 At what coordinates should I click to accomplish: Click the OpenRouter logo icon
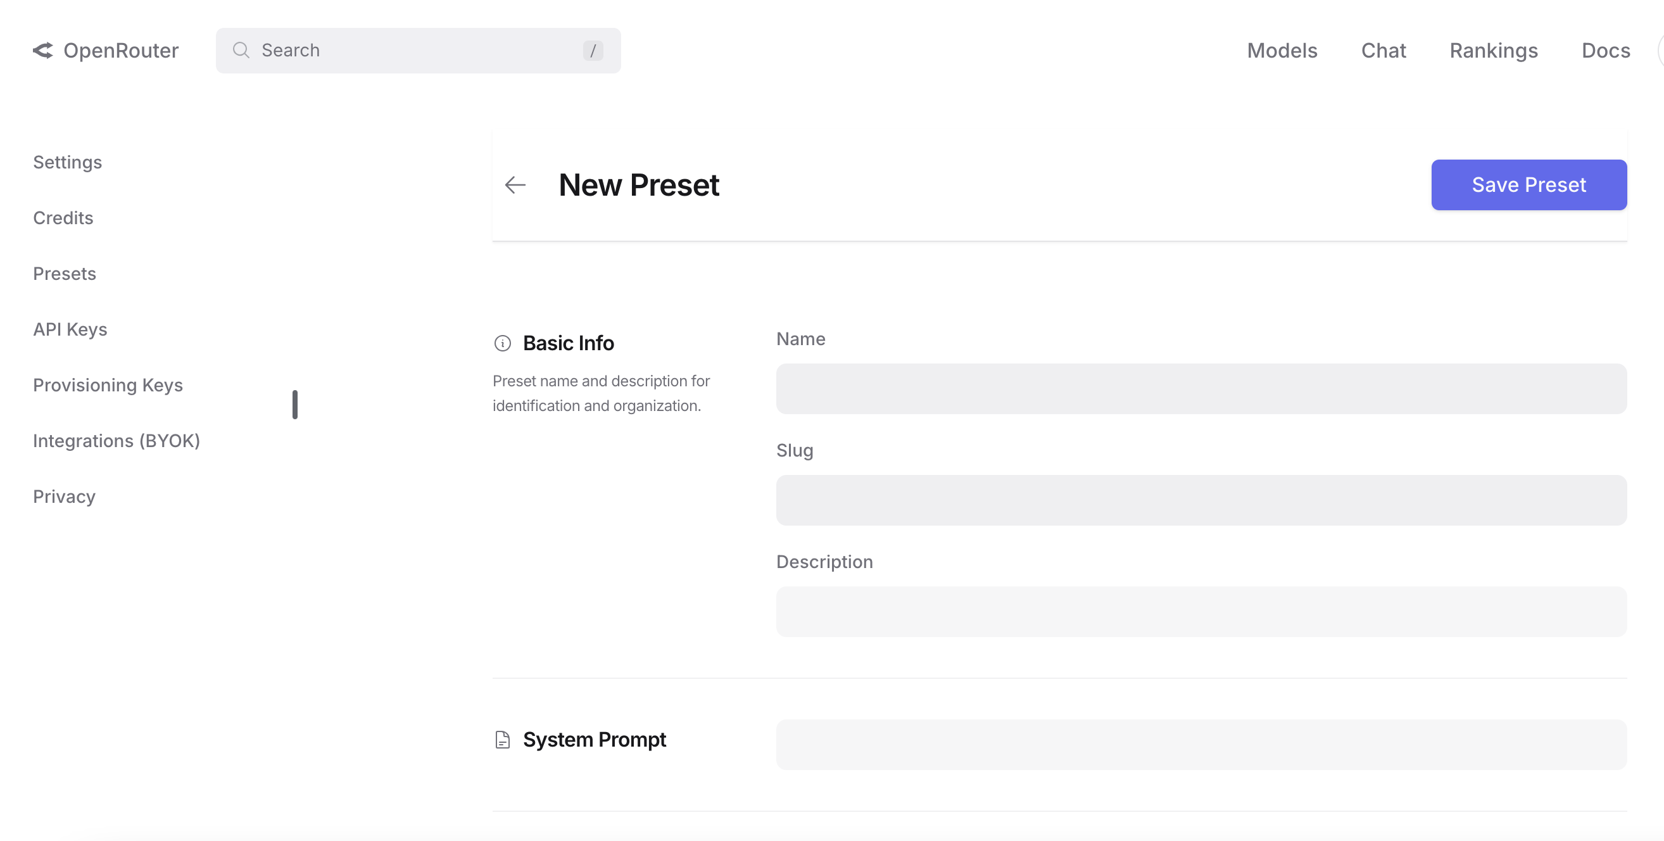click(42, 51)
